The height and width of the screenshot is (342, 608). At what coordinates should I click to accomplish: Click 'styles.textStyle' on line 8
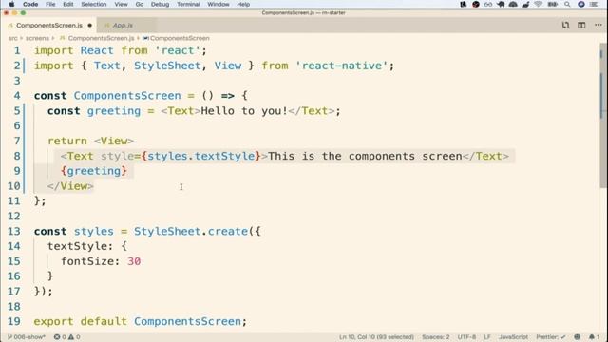(x=200, y=156)
